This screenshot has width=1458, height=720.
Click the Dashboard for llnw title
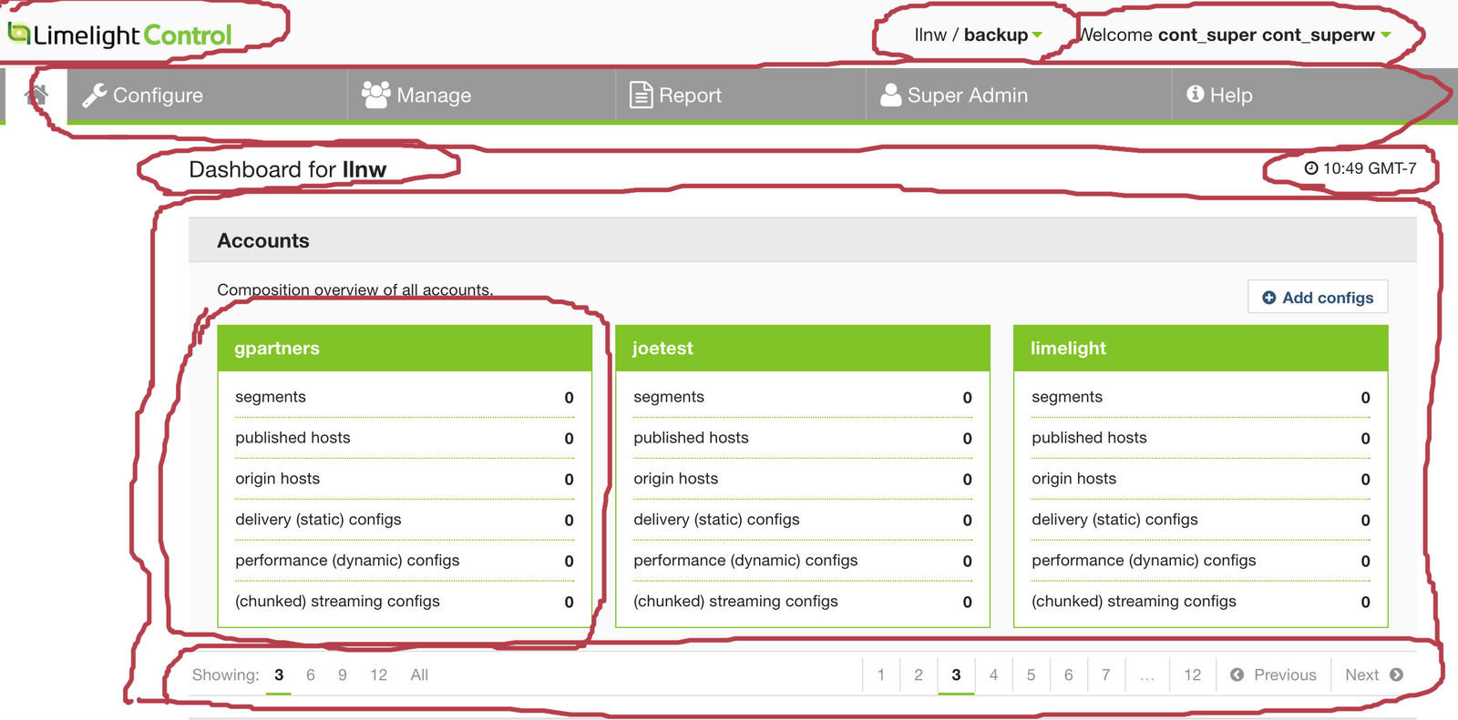287,169
